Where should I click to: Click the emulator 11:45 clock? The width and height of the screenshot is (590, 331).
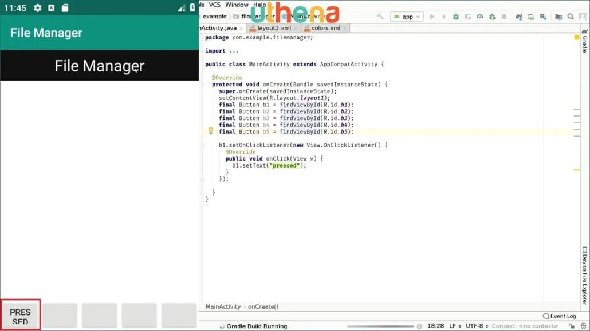tap(15, 8)
